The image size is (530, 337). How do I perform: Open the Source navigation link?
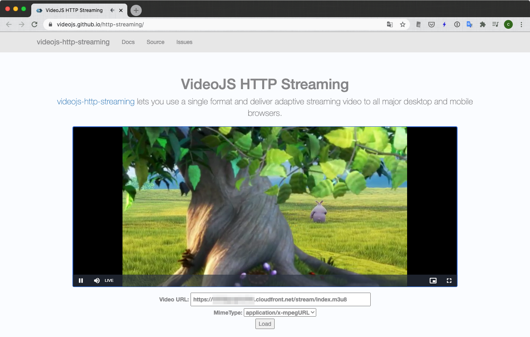click(155, 42)
